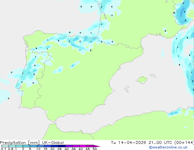
Task: Select the 40–45 mm magenta legend swatch
Action: pos(83,146)
